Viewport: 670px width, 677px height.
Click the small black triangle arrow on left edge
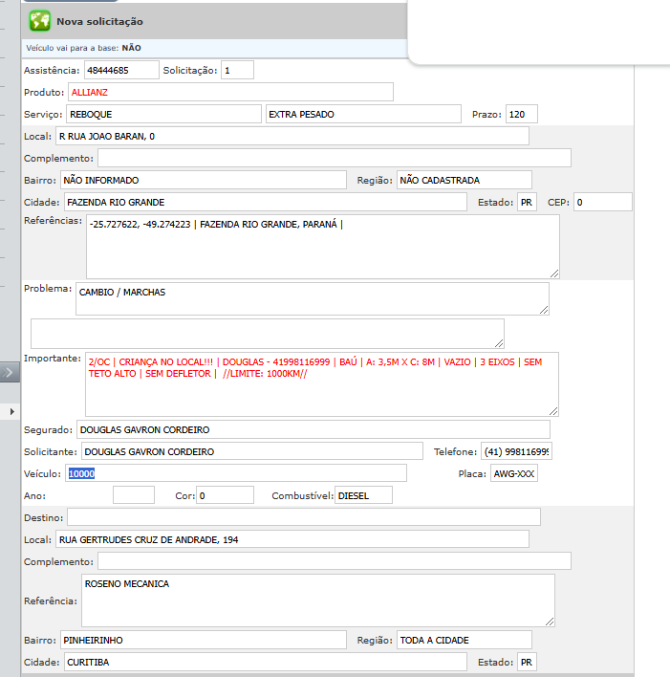(11, 410)
